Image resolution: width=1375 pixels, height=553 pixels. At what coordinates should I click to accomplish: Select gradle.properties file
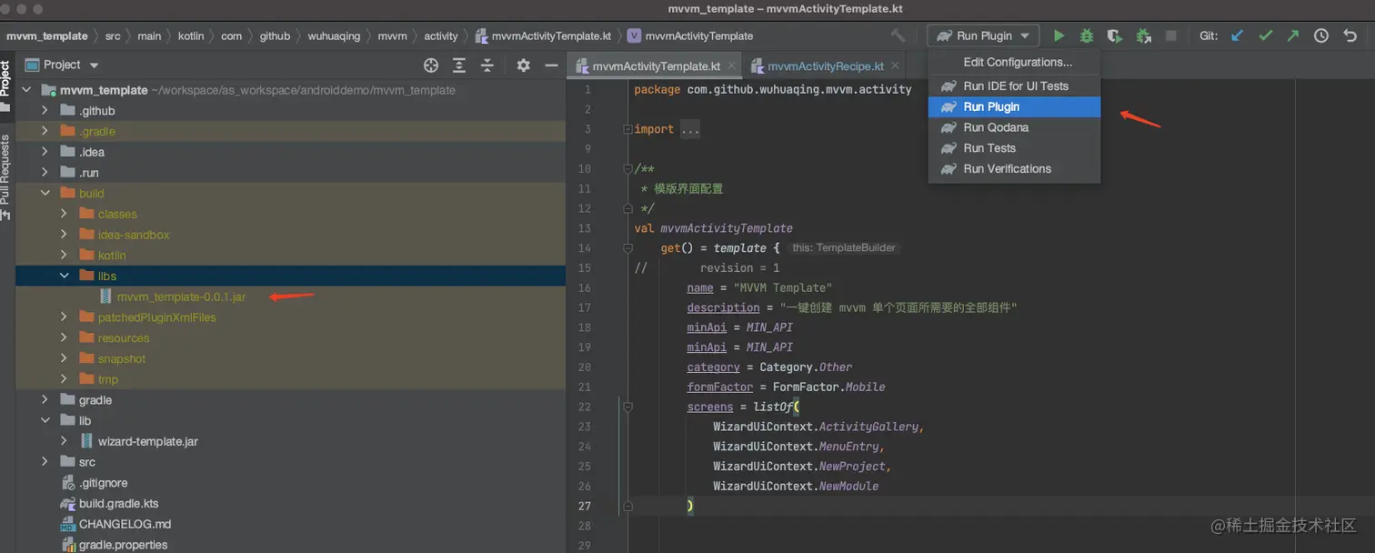point(123,545)
